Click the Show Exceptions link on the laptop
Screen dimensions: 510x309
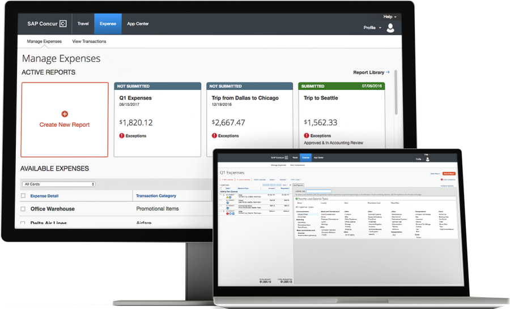pyautogui.click(x=449, y=179)
